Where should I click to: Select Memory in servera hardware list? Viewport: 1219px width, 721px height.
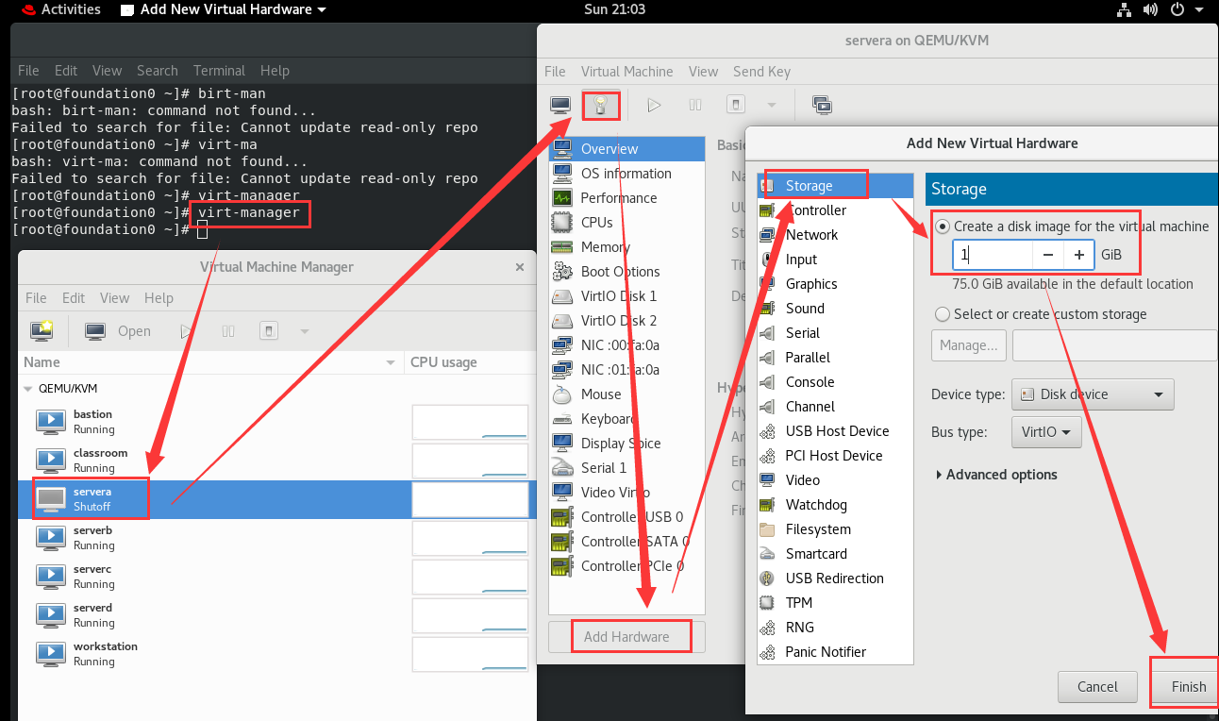(x=627, y=247)
